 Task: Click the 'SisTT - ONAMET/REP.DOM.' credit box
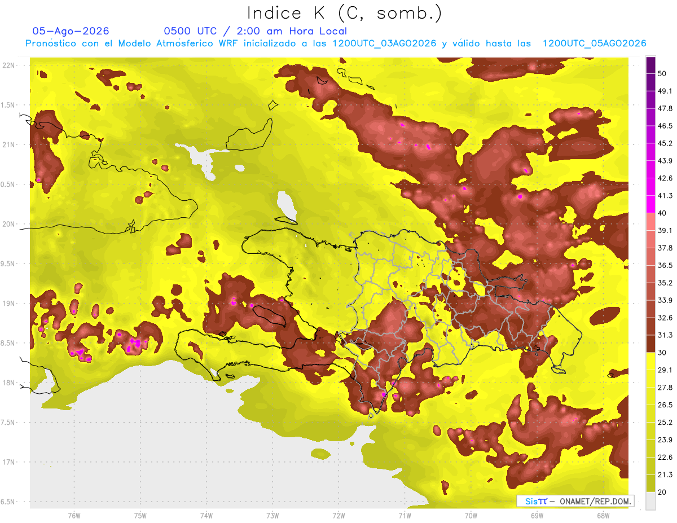(575, 501)
